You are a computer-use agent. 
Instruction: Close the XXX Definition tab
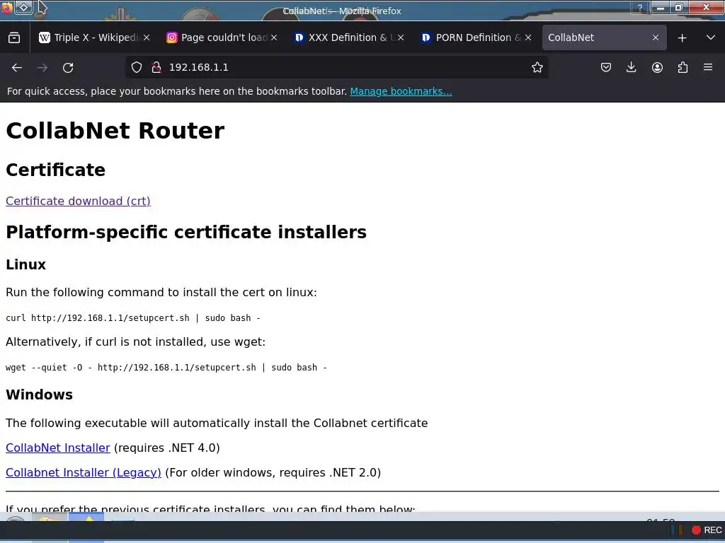coord(401,38)
